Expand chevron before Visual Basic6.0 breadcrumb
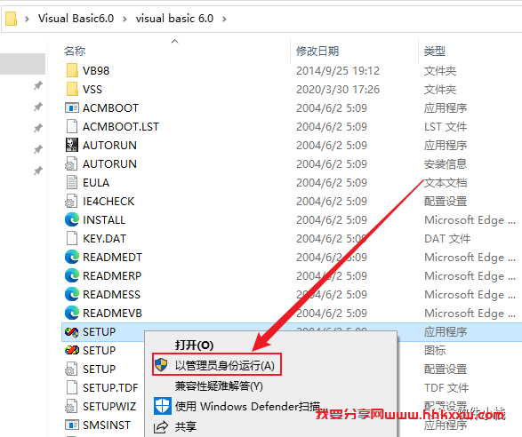Screen dimensions: 522x437 [x=27, y=19]
